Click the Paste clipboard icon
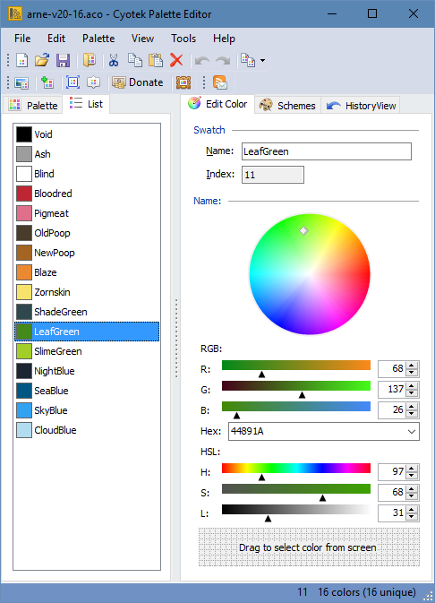 click(156, 60)
